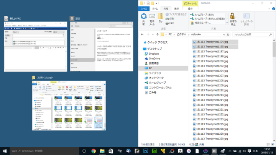276x155 pixels.
Task: Select the Screenshot folder window thumbnail
Action: [x=69, y=106]
